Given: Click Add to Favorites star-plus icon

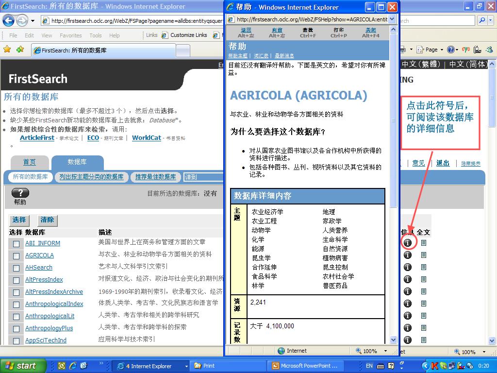Looking at the screenshot, I should point(20,49).
